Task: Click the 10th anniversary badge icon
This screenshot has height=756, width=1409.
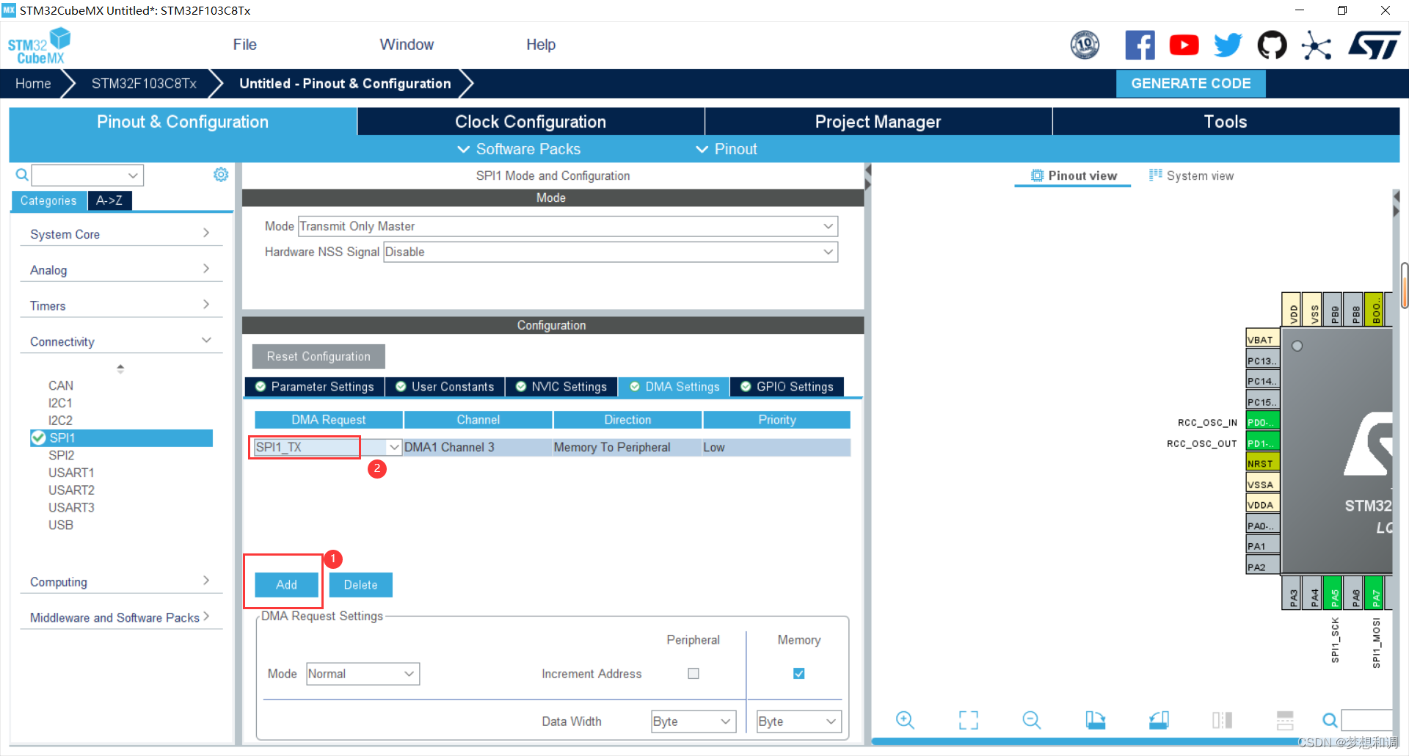Action: click(x=1085, y=46)
